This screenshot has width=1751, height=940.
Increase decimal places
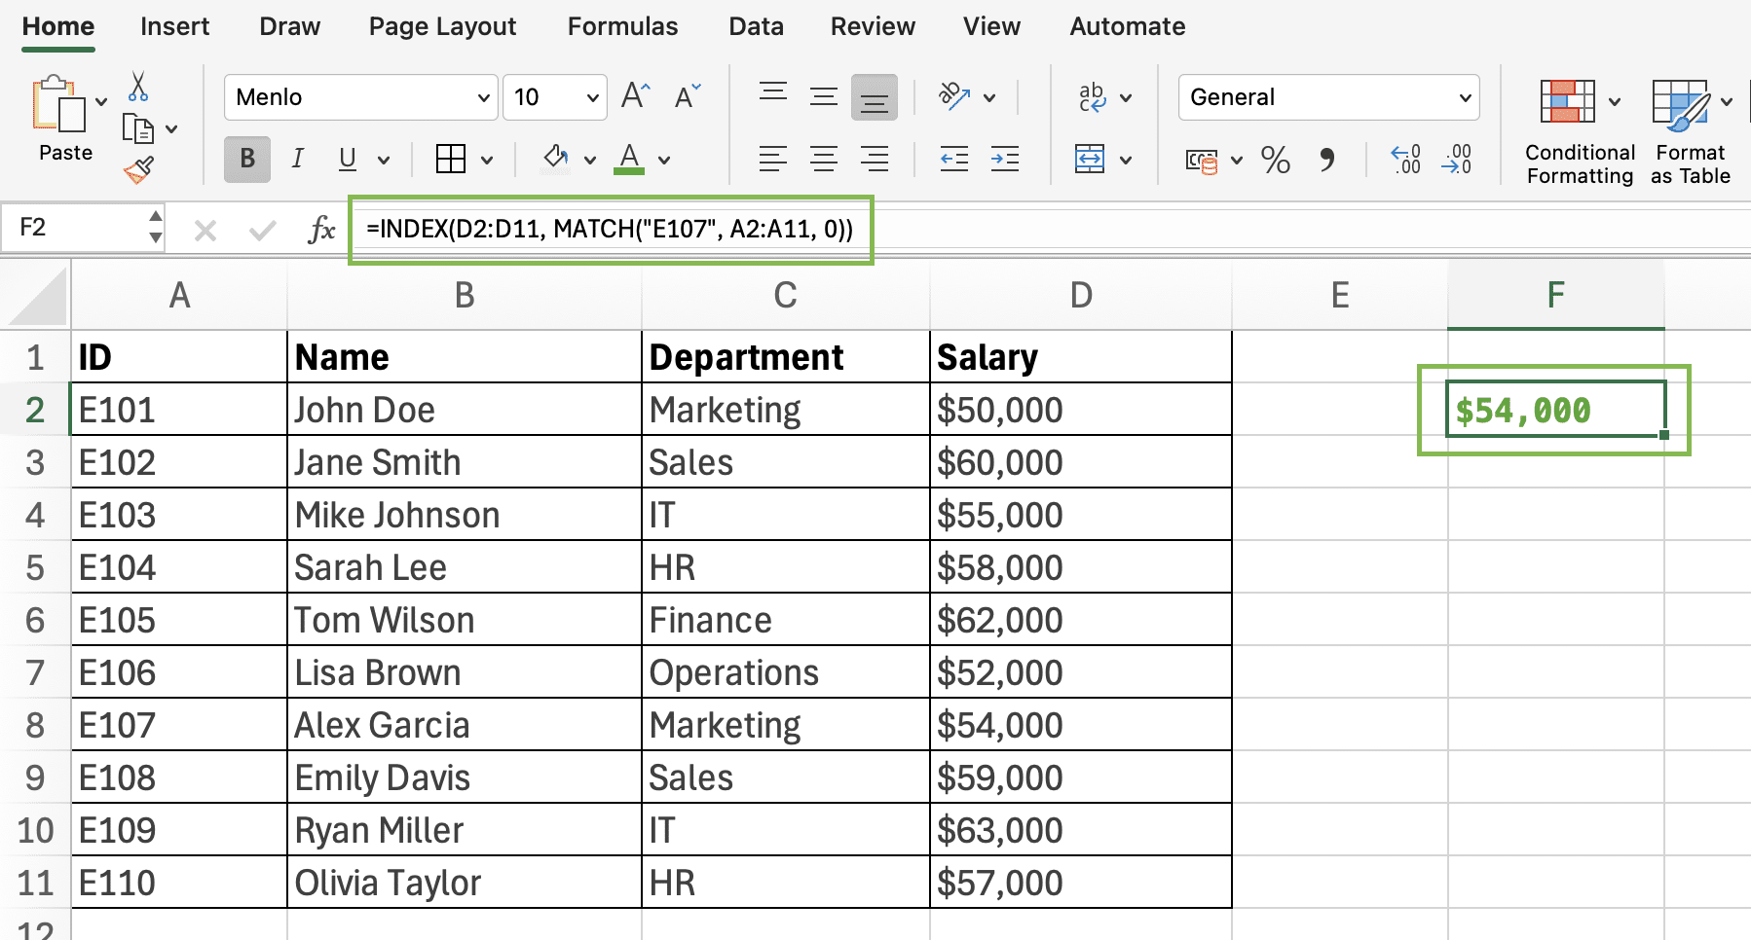1406,159
